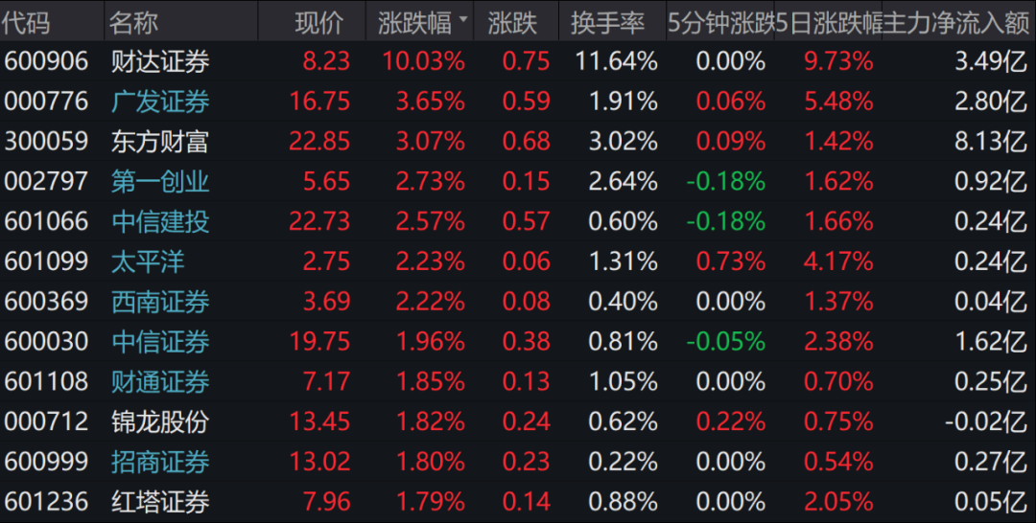Sort by 现价 column header
Viewport: 1036px width, 523px height.
coord(318,22)
